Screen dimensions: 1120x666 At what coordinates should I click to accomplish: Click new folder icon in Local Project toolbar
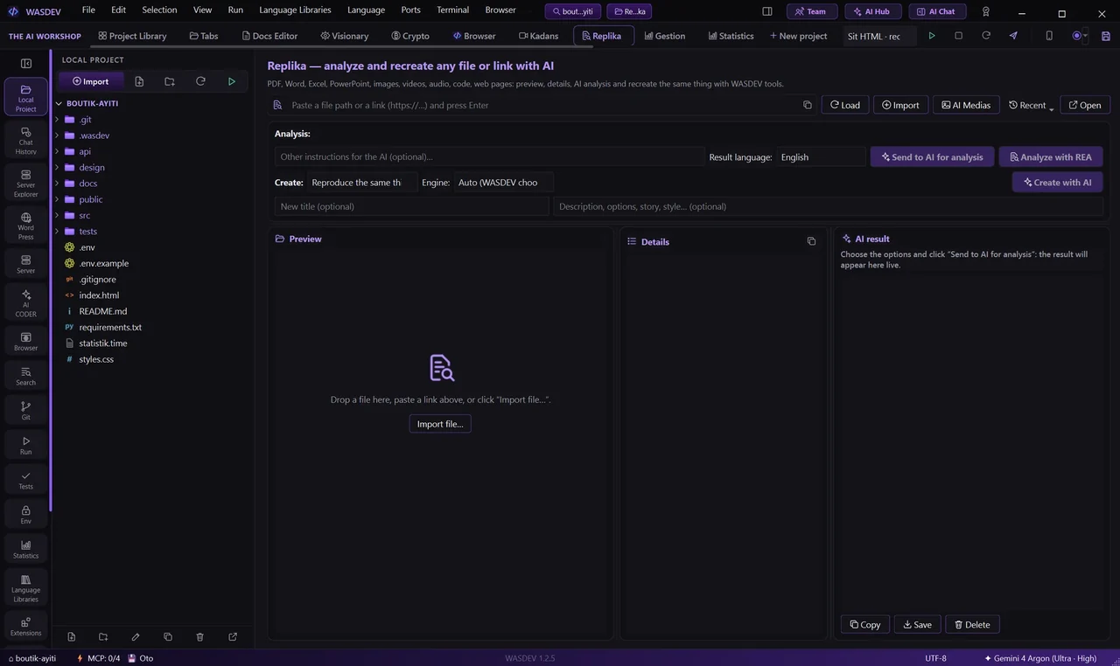point(170,81)
